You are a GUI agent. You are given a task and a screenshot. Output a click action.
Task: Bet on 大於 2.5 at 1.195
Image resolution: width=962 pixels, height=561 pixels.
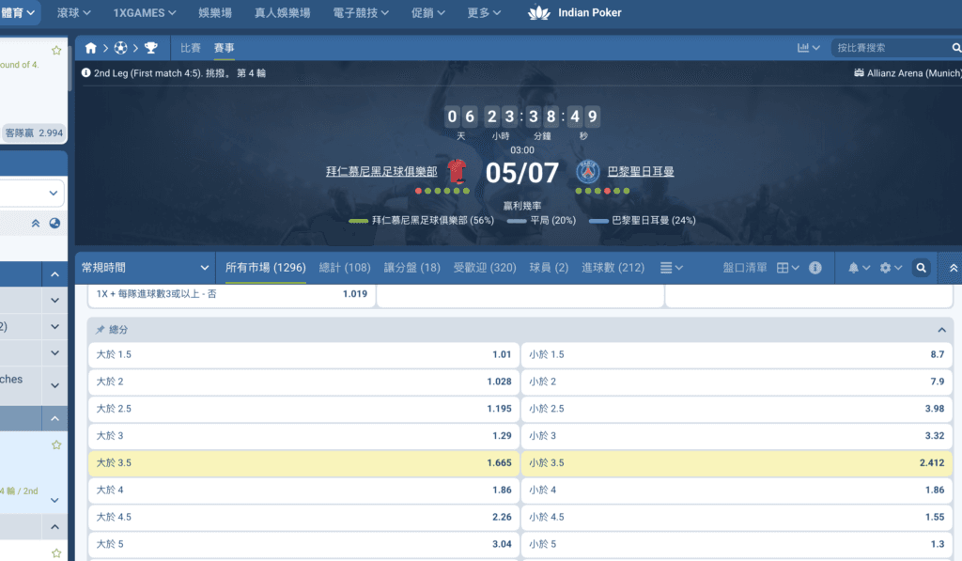[x=303, y=409]
